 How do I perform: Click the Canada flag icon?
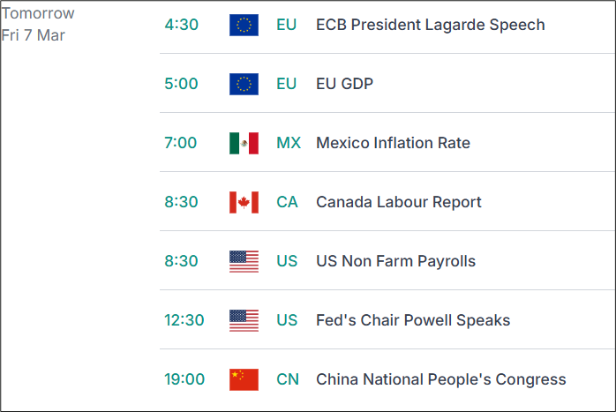(x=244, y=202)
